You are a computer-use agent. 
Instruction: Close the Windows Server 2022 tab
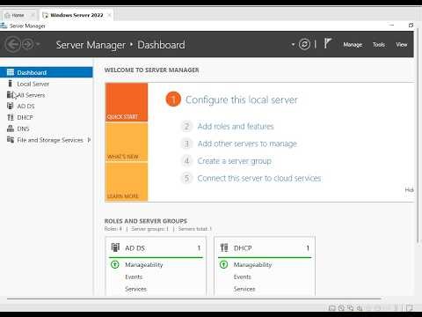coord(109,15)
